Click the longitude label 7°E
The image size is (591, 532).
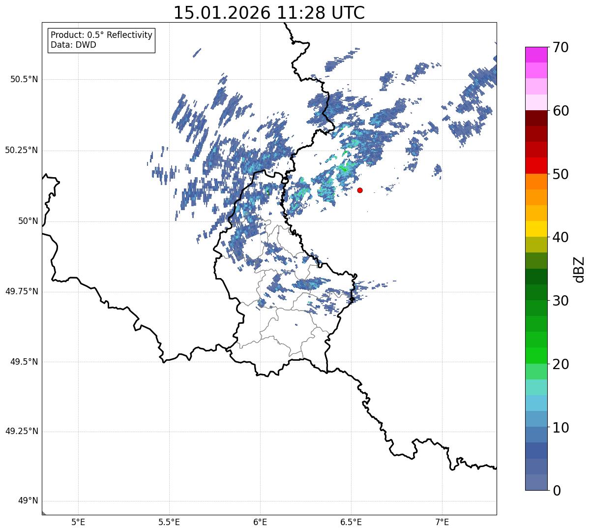click(x=442, y=522)
